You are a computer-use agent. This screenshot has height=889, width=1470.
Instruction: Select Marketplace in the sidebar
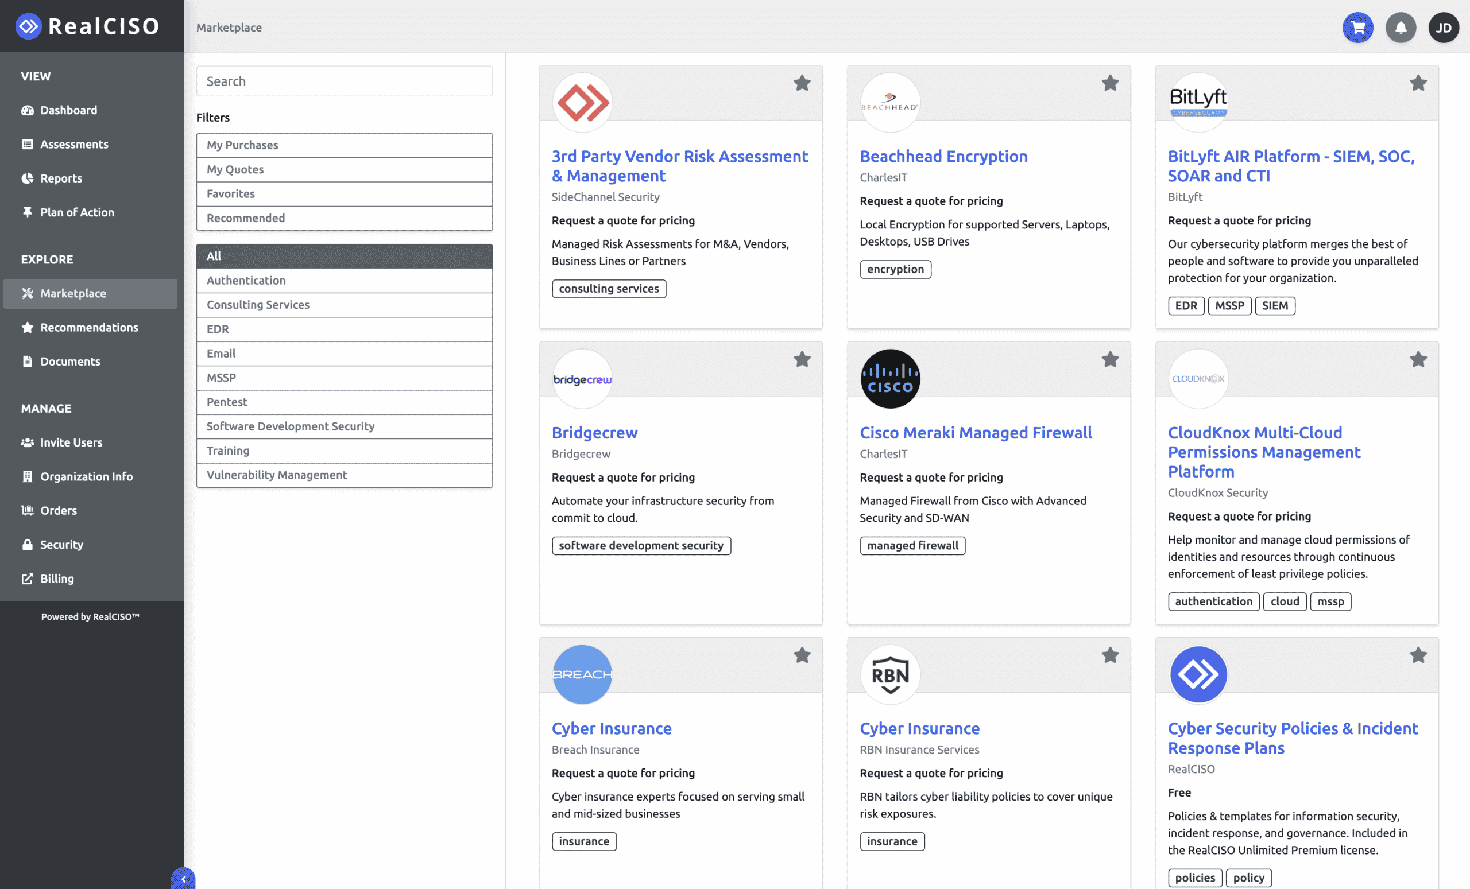coord(91,293)
